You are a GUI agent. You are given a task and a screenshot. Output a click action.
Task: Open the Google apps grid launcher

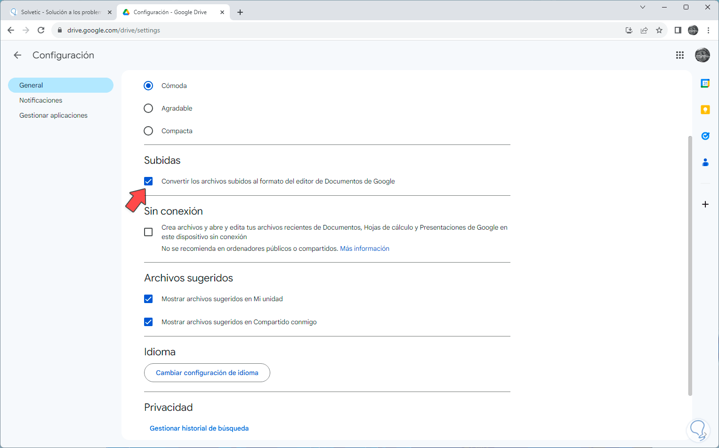[679, 55]
